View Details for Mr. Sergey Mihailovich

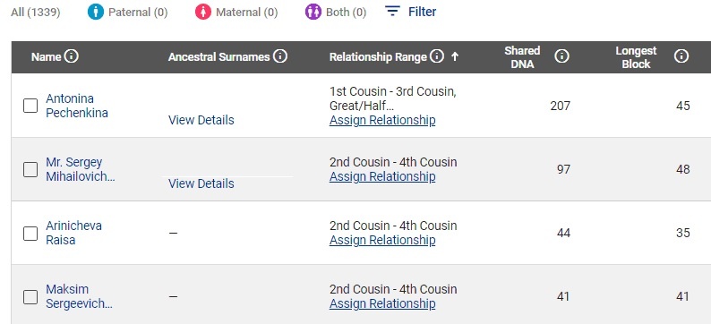(201, 183)
